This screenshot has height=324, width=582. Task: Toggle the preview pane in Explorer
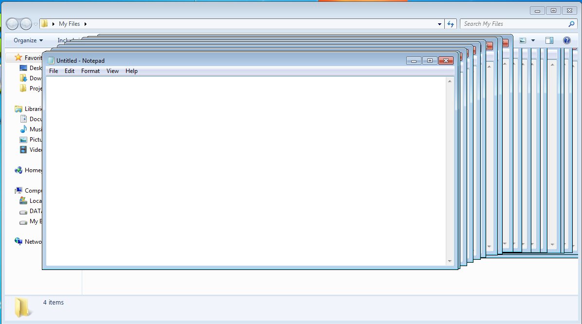[549, 40]
